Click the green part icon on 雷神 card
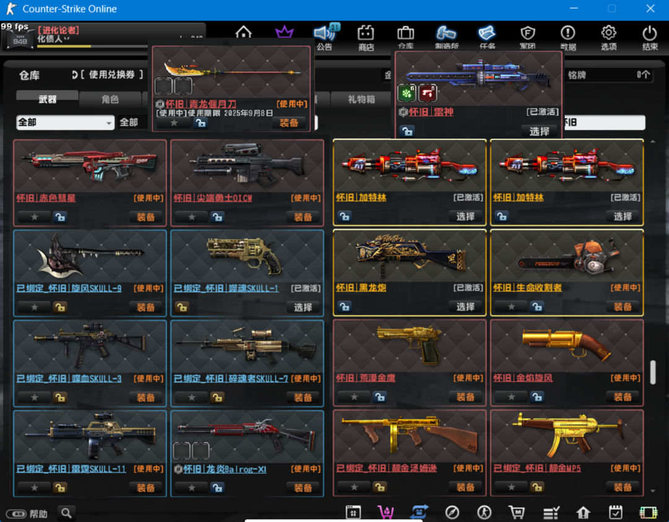Screen dimensions: 669x522 (406, 93)
